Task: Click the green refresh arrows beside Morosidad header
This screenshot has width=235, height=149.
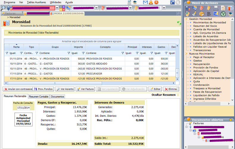Action: pyautogui.click(x=179, y=23)
